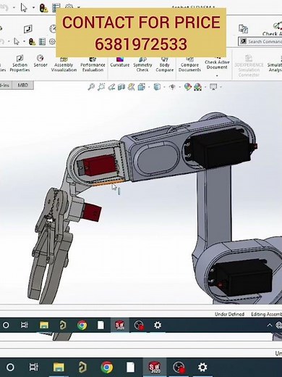Run Performance Evaluation
This screenshot has height=377, width=282.
(x=93, y=65)
